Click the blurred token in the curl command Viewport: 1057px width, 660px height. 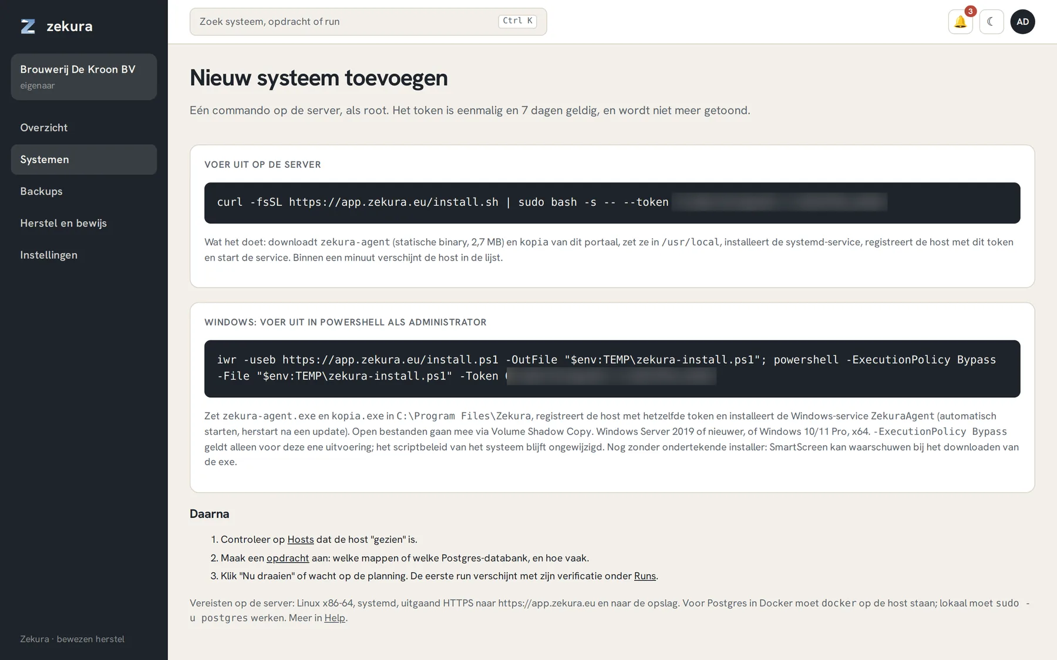point(779,202)
